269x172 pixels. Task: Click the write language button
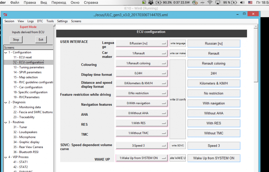coord(178,43)
